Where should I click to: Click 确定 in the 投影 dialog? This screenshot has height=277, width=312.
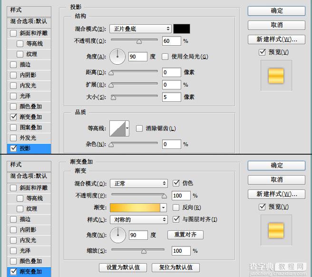(276, 11)
